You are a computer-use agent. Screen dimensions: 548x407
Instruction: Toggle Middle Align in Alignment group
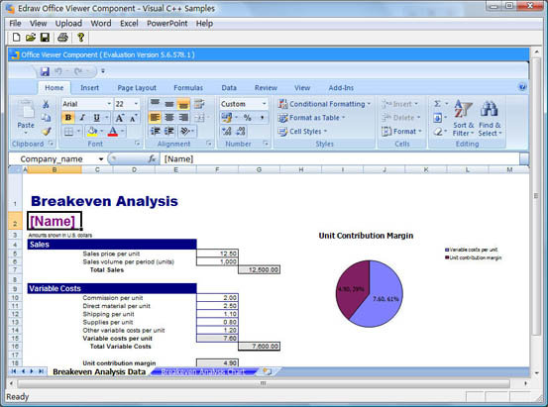[169, 103]
